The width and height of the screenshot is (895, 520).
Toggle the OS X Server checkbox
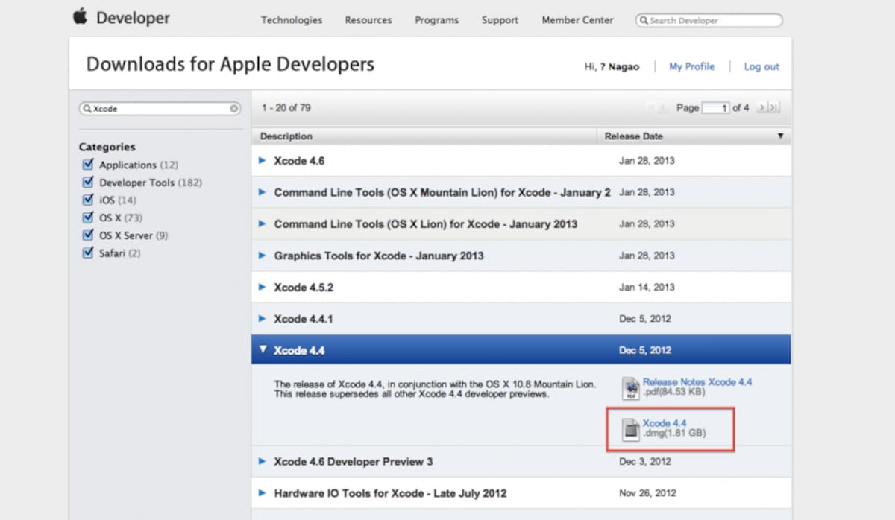point(87,235)
